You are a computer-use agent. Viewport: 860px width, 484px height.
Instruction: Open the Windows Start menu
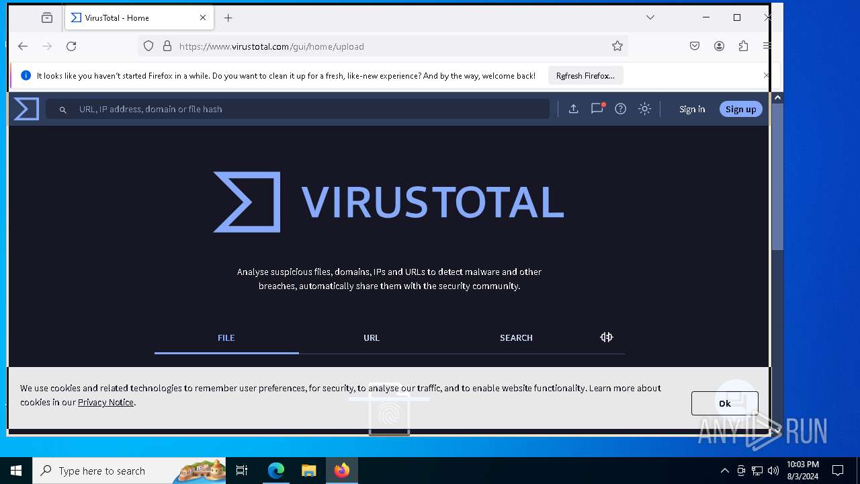click(x=16, y=471)
